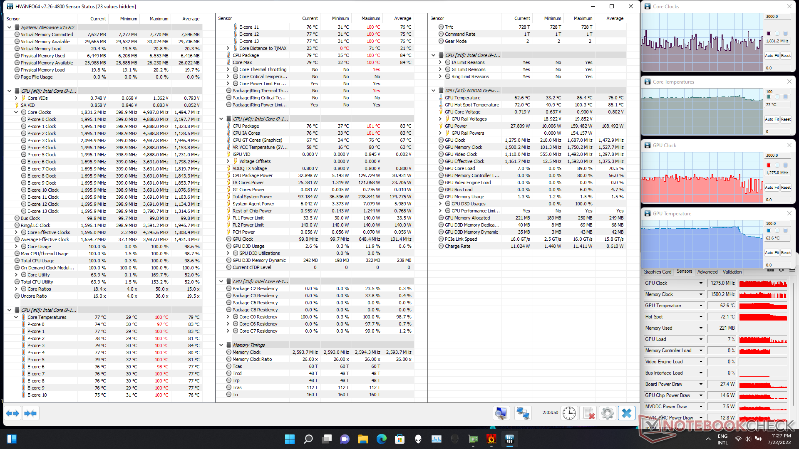The width and height of the screenshot is (799, 449).
Task: Click Auto Fit in Core Clocks graph
Action: pos(772,56)
